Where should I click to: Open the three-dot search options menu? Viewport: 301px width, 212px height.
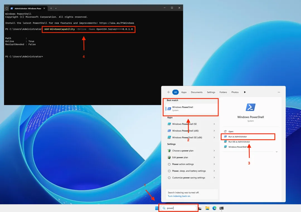point(279,92)
